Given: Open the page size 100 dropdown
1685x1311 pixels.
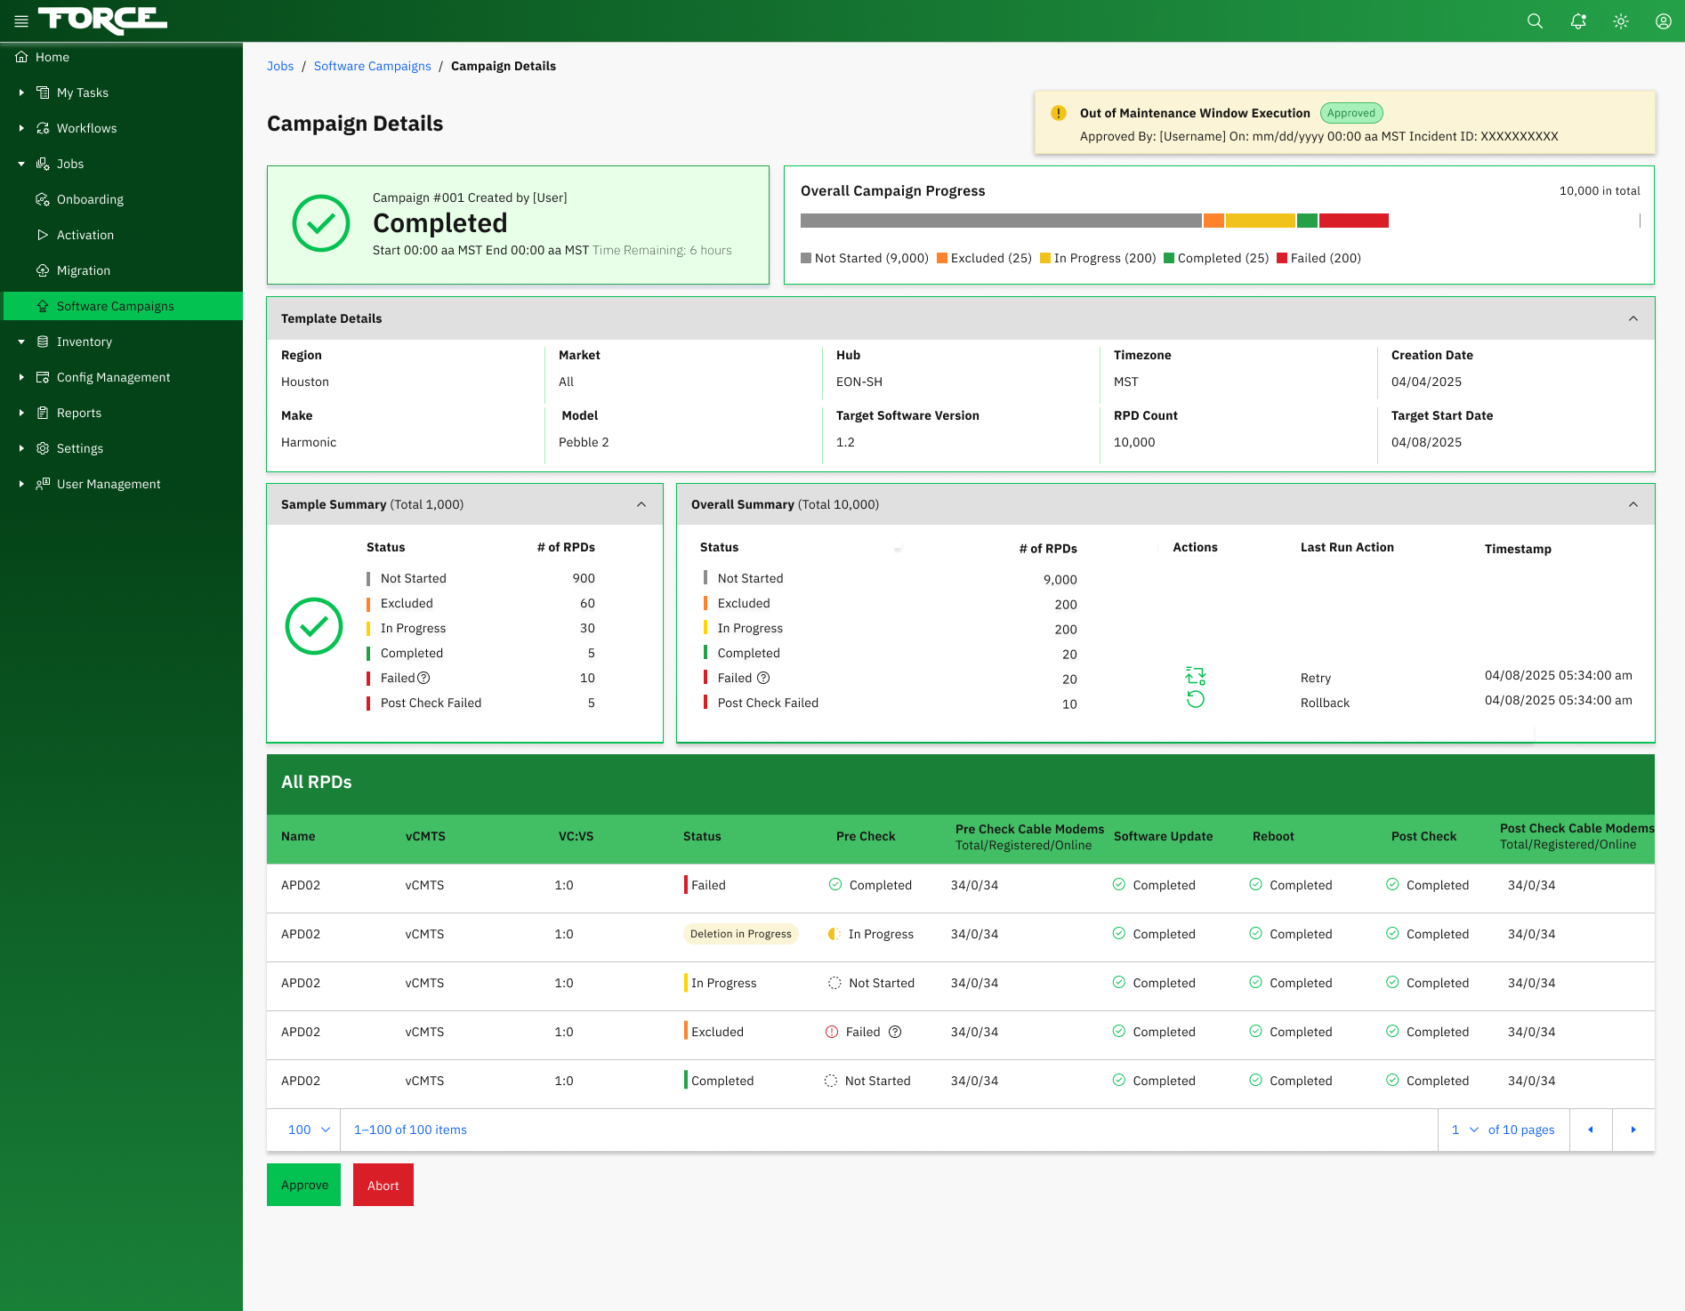Looking at the screenshot, I should (308, 1130).
